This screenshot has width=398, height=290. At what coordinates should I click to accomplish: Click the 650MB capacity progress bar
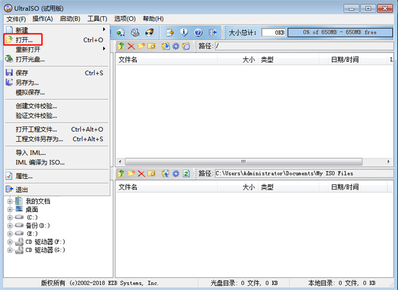tap(340, 32)
